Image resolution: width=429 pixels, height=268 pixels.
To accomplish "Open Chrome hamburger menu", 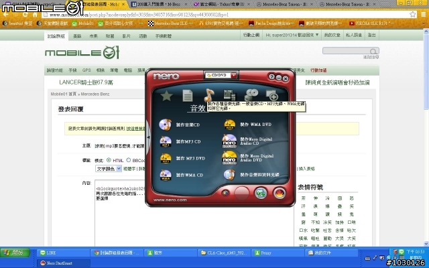I will click(x=423, y=15).
